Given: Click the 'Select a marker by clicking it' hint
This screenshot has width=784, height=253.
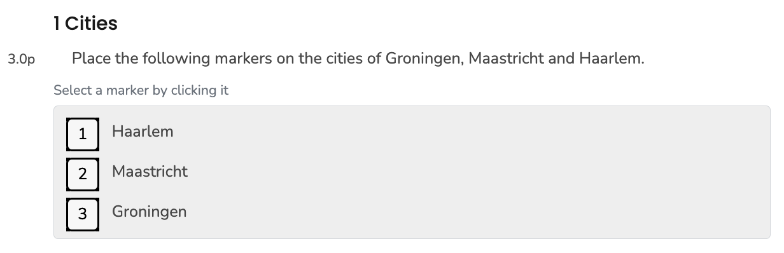Looking at the screenshot, I should pyautogui.click(x=141, y=90).
